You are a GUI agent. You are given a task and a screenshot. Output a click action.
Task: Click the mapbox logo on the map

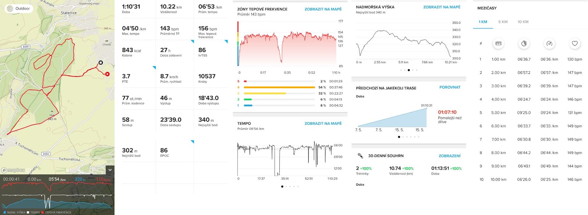click(14, 170)
